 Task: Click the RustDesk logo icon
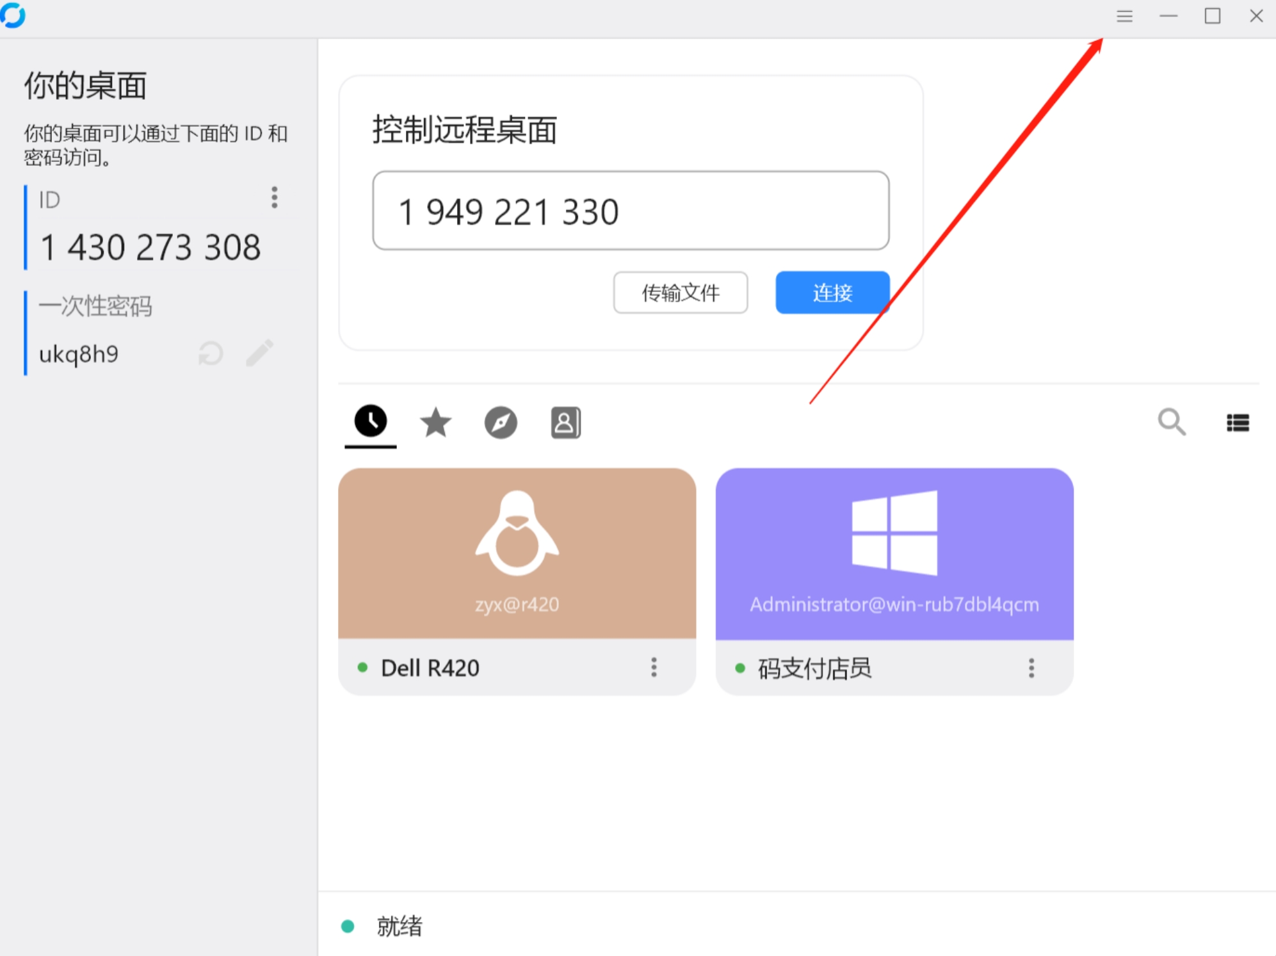12,15
